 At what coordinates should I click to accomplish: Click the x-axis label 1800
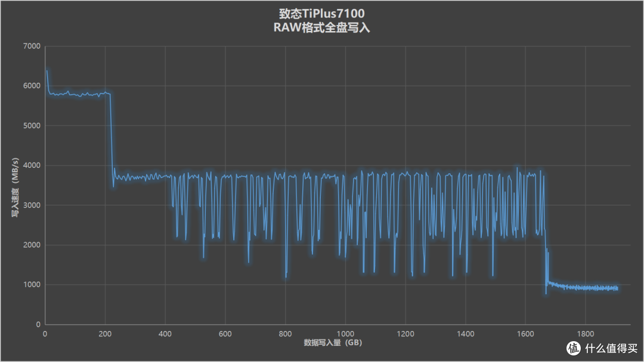586,334
